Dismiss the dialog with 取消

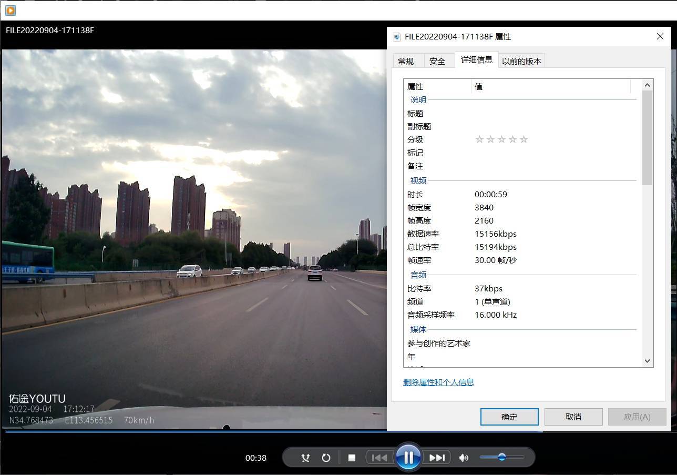573,416
